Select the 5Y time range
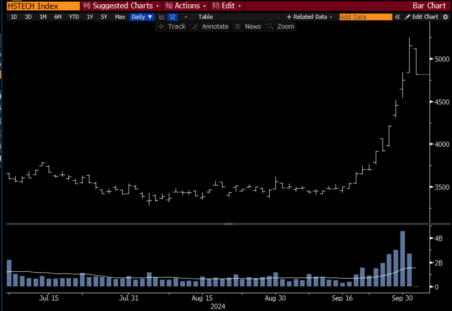 click(104, 17)
